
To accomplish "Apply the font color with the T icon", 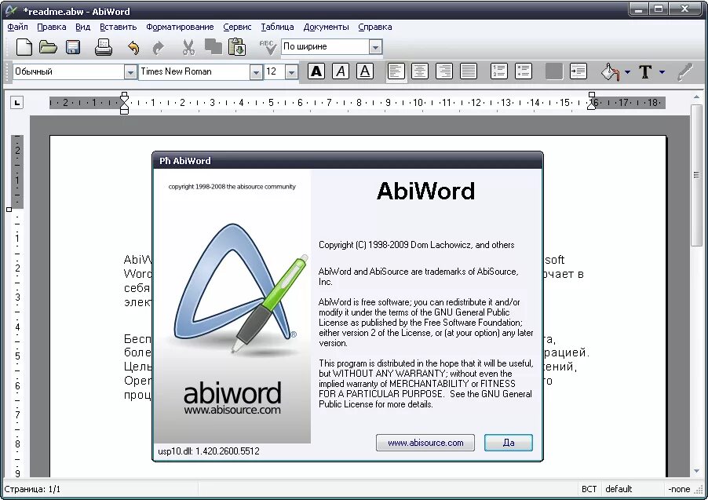I will point(645,71).
